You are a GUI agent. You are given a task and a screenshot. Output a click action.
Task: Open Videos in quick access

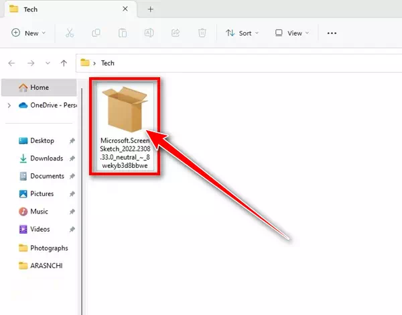[34, 230]
